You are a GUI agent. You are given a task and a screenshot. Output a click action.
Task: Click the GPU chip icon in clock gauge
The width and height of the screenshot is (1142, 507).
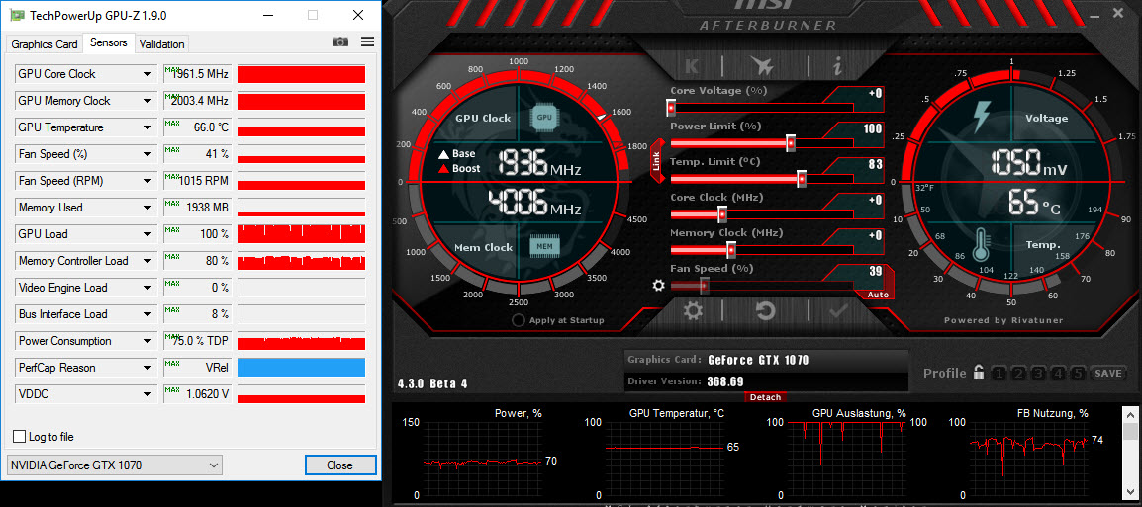tap(545, 117)
